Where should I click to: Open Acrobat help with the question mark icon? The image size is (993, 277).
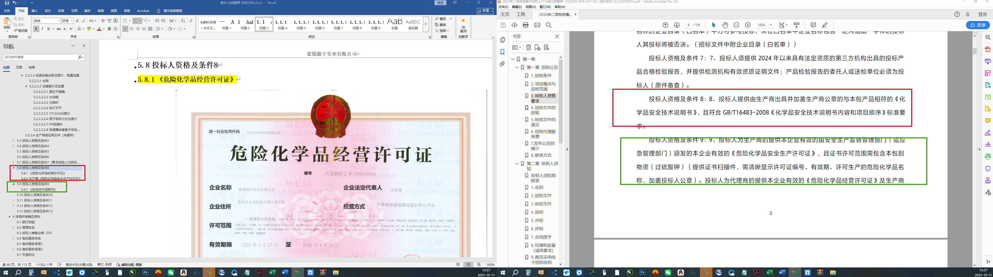(x=957, y=14)
